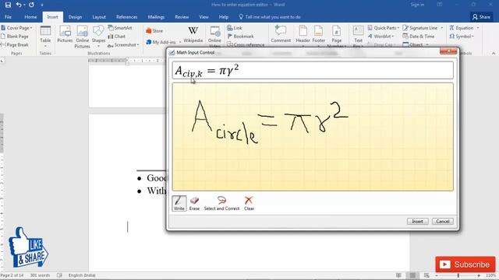The width and height of the screenshot is (499, 280).
Task: Expand Quick Parts menu
Action: pyautogui.click(x=384, y=28)
